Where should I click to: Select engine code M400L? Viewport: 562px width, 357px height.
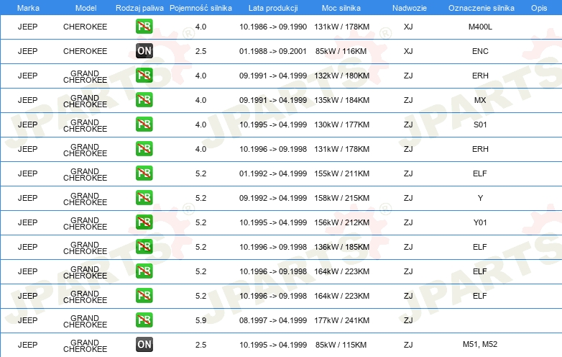coord(480,27)
